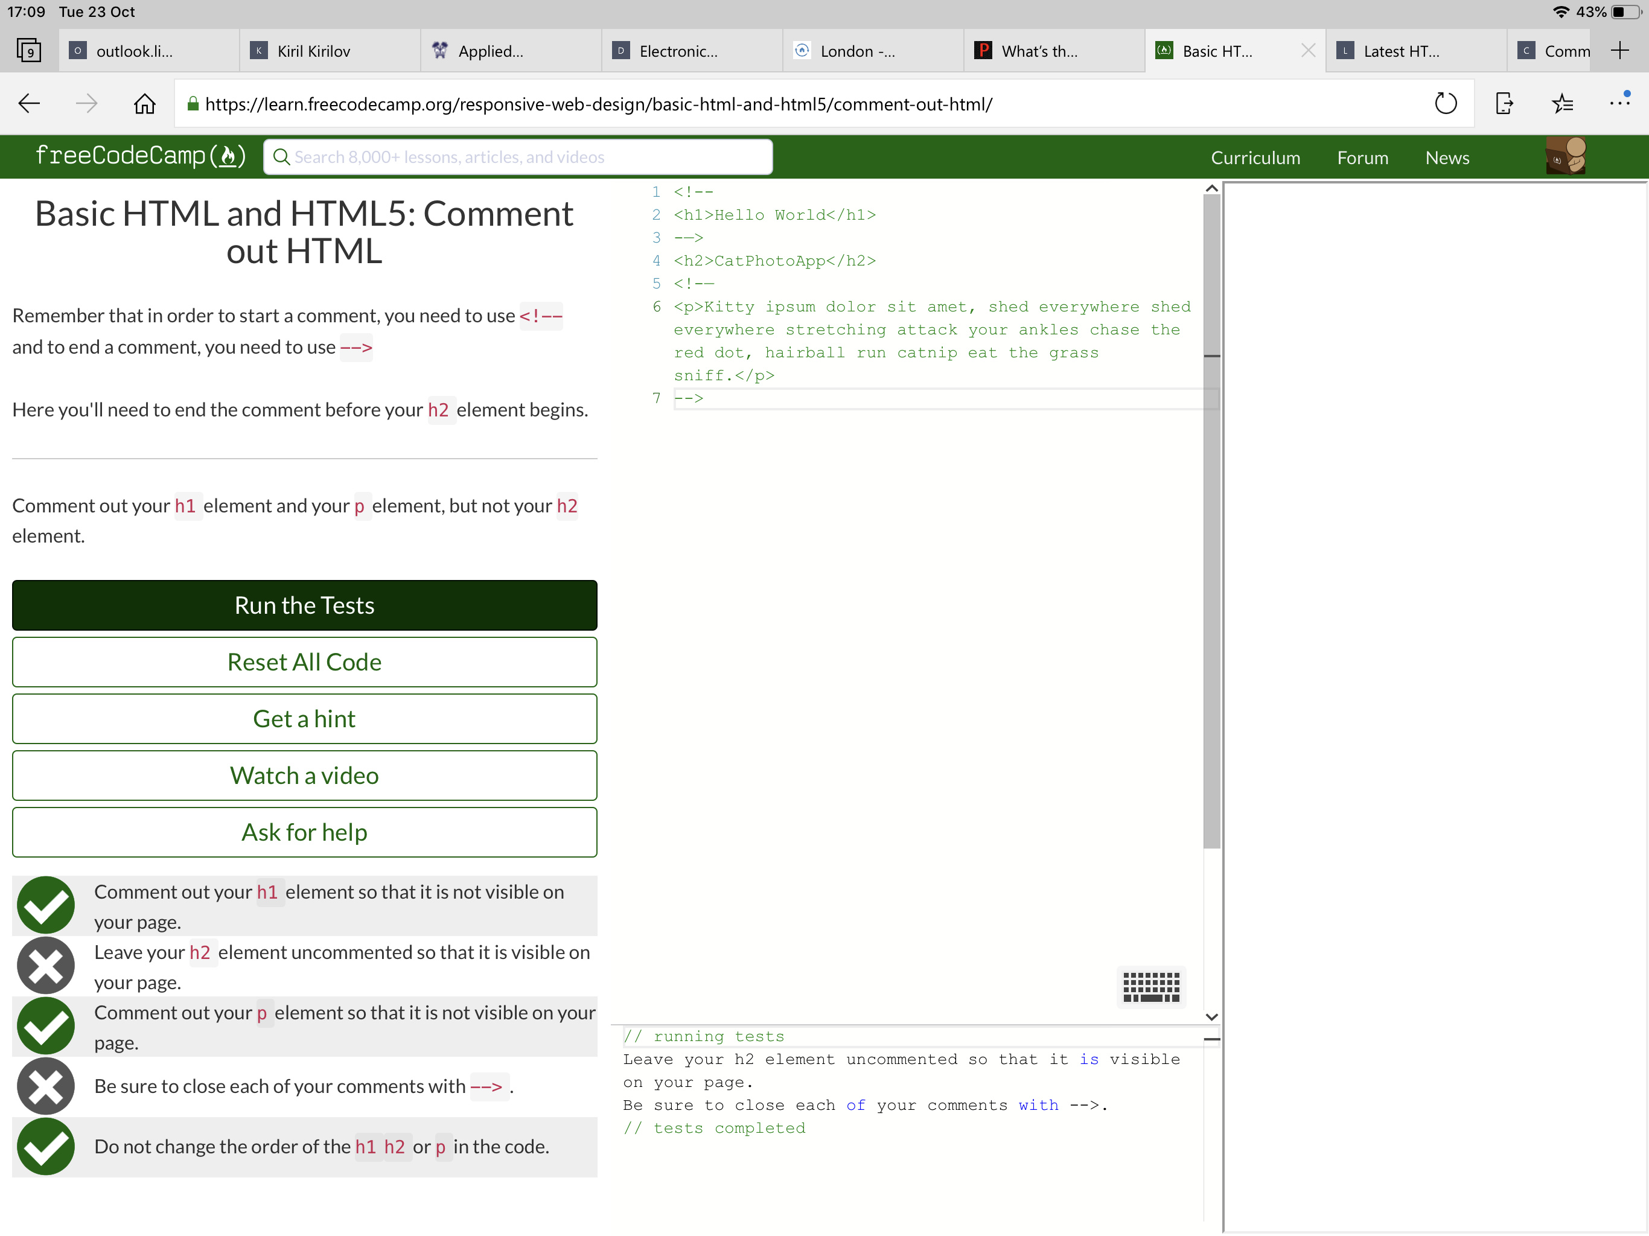The width and height of the screenshot is (1649, 1236).
Task: Tap the browser back arrow
Action: click(29, 104)
